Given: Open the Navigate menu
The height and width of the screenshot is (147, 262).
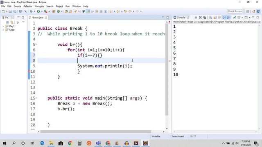Looking at the screenshot, I should 39,7.
